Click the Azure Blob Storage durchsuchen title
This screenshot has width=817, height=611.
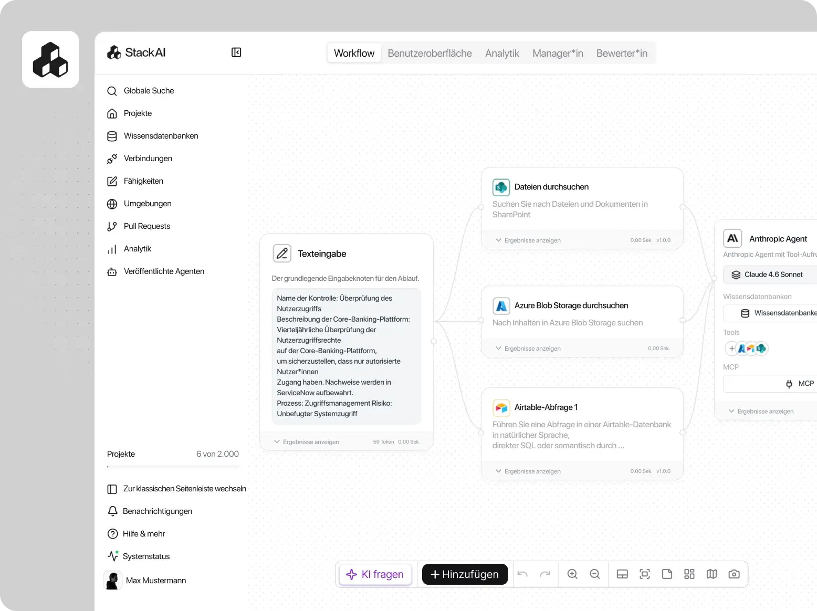(571, 306)
